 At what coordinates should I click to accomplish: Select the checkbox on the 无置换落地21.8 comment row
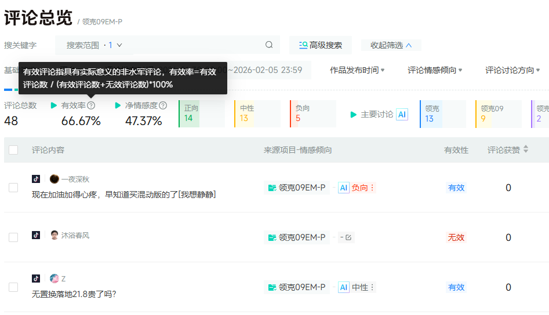(x=13, y=287)
